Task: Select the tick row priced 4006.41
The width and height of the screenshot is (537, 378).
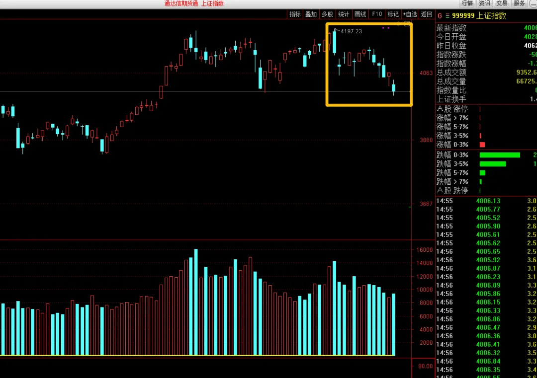Action: click(x=486, y=345)
